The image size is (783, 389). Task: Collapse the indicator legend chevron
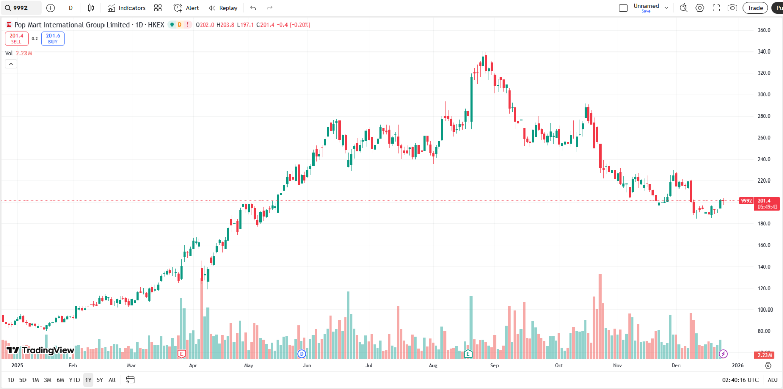coord(11,64)
